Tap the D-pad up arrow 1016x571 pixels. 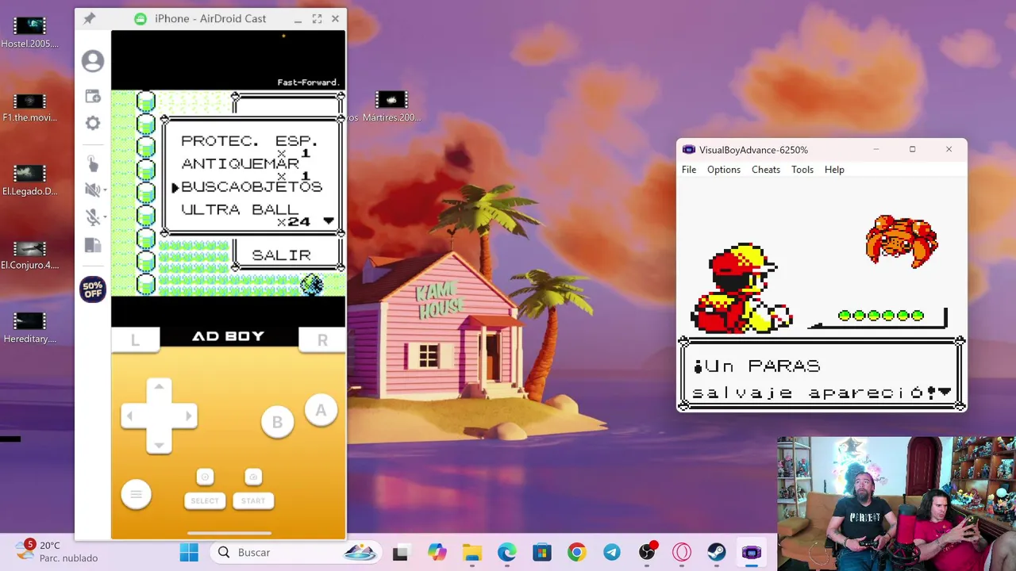point(159,387)
